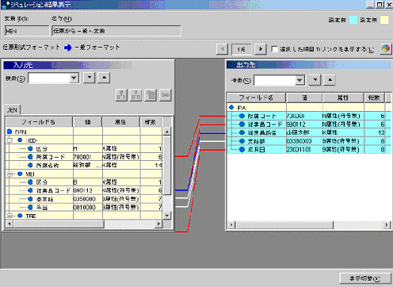This screenshot has width=393, height=287.
Task: Click the field name column header in output table
Action: pyautogui.click(x=256, y=98)
